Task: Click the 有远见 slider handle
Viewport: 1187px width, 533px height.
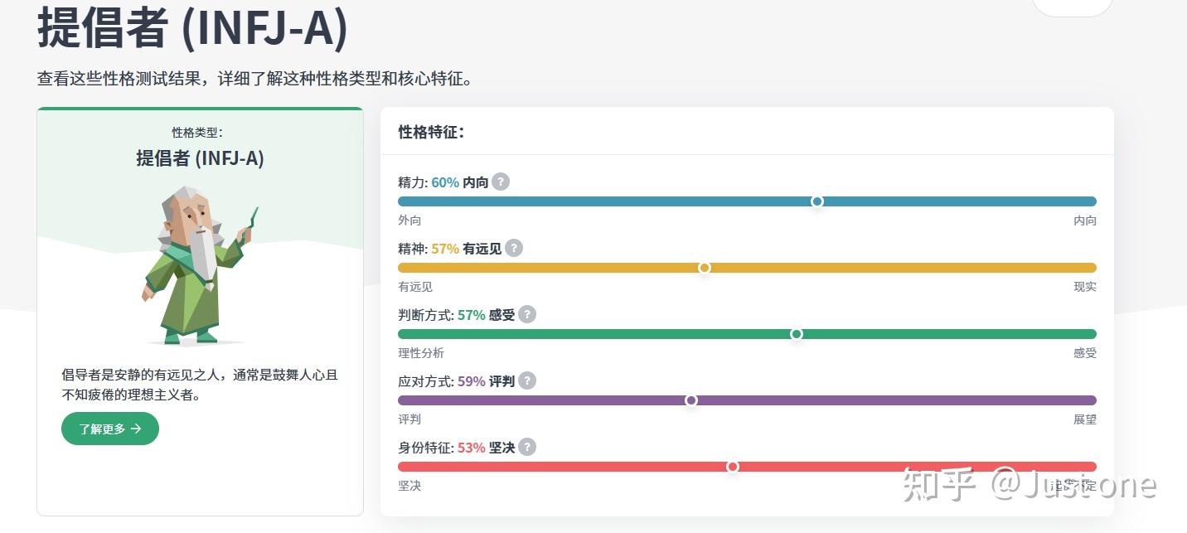Action: coord(705,268)
